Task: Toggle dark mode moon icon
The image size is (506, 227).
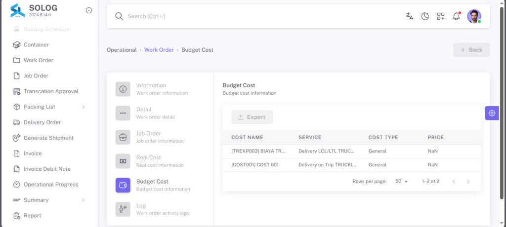Action: tap(425, 16)
